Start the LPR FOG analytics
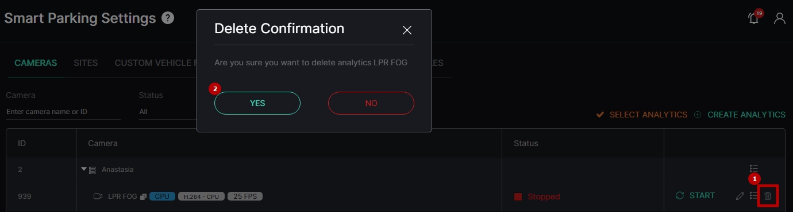793x212 pixels. coord(695,196)
